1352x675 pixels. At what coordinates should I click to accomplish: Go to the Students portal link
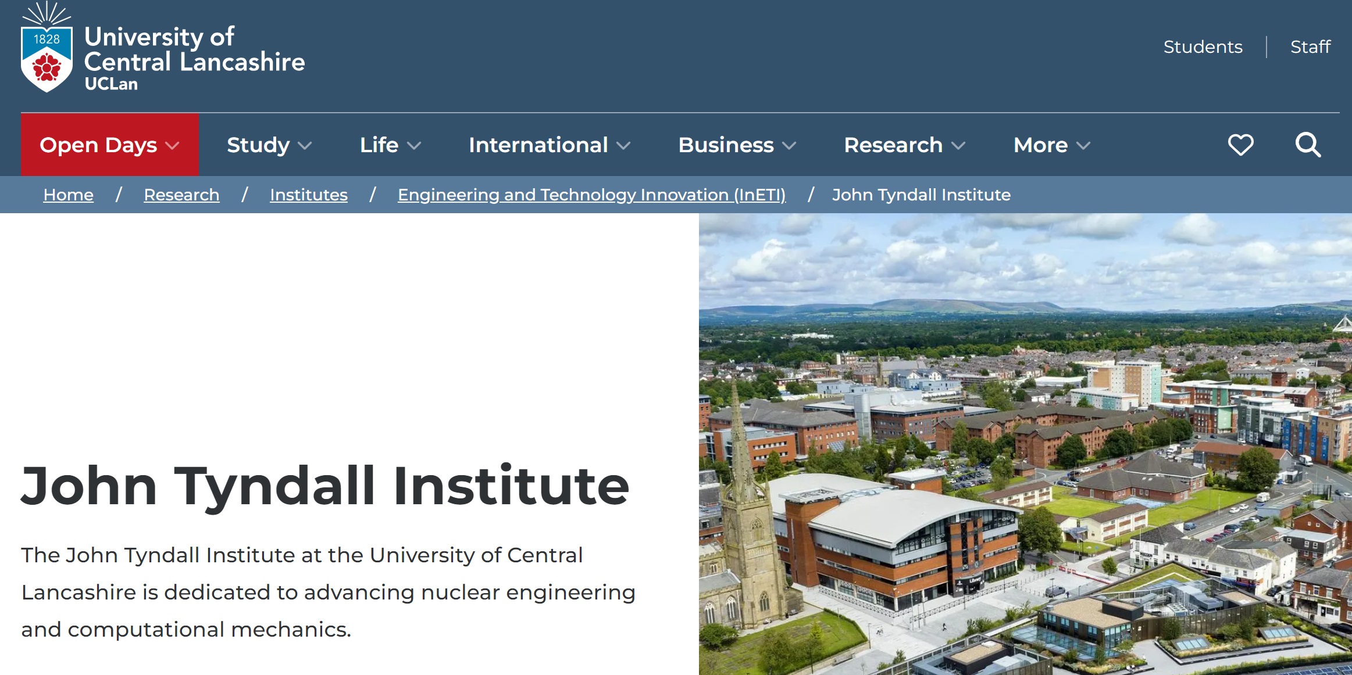(1203, 46)
